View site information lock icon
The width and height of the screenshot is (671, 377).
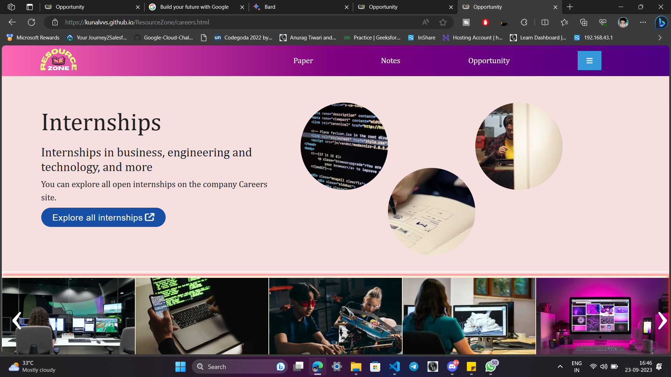pos(55,22)
